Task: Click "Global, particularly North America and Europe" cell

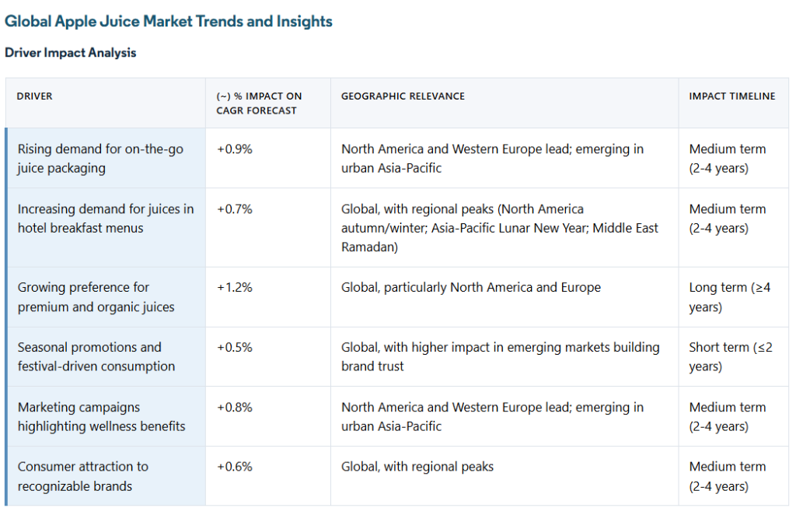Action: [471, 288]
